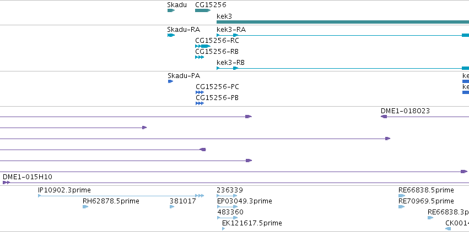The height and width of the screenshot is (232, 469).
Task: Click the 236339 feature label
Action: 230,190
